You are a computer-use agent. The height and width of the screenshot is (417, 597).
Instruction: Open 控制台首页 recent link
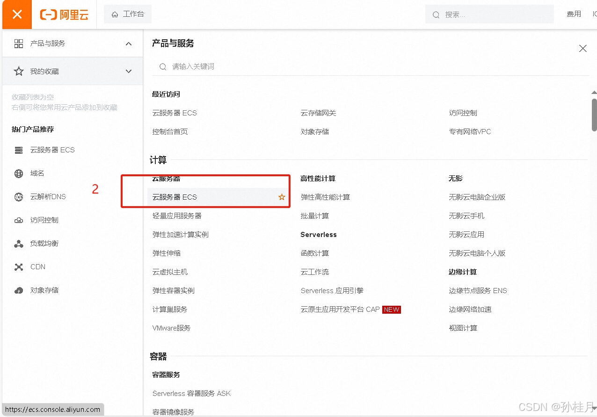(x=170, y=132)
